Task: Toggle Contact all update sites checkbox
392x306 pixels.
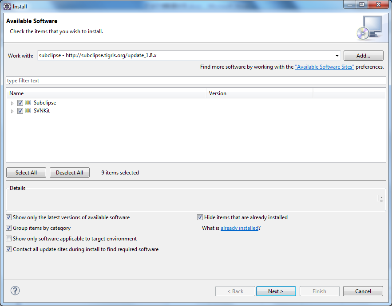Action: (x=9, y=249)
